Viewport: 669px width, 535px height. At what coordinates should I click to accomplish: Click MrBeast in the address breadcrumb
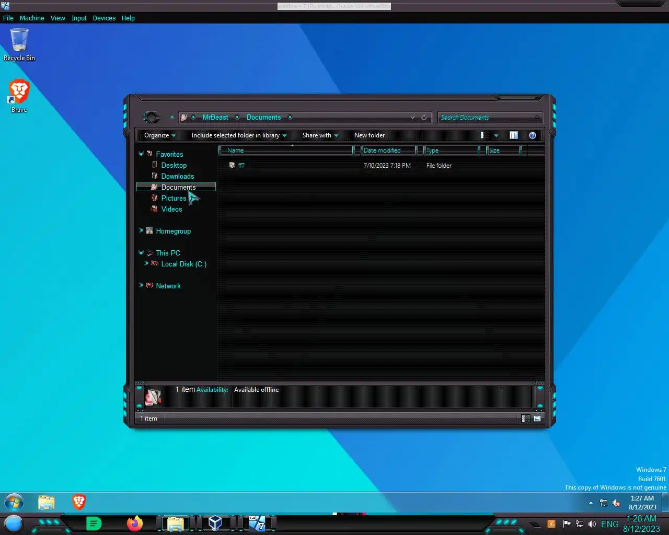pyautogui.click(x=215, y=118)
